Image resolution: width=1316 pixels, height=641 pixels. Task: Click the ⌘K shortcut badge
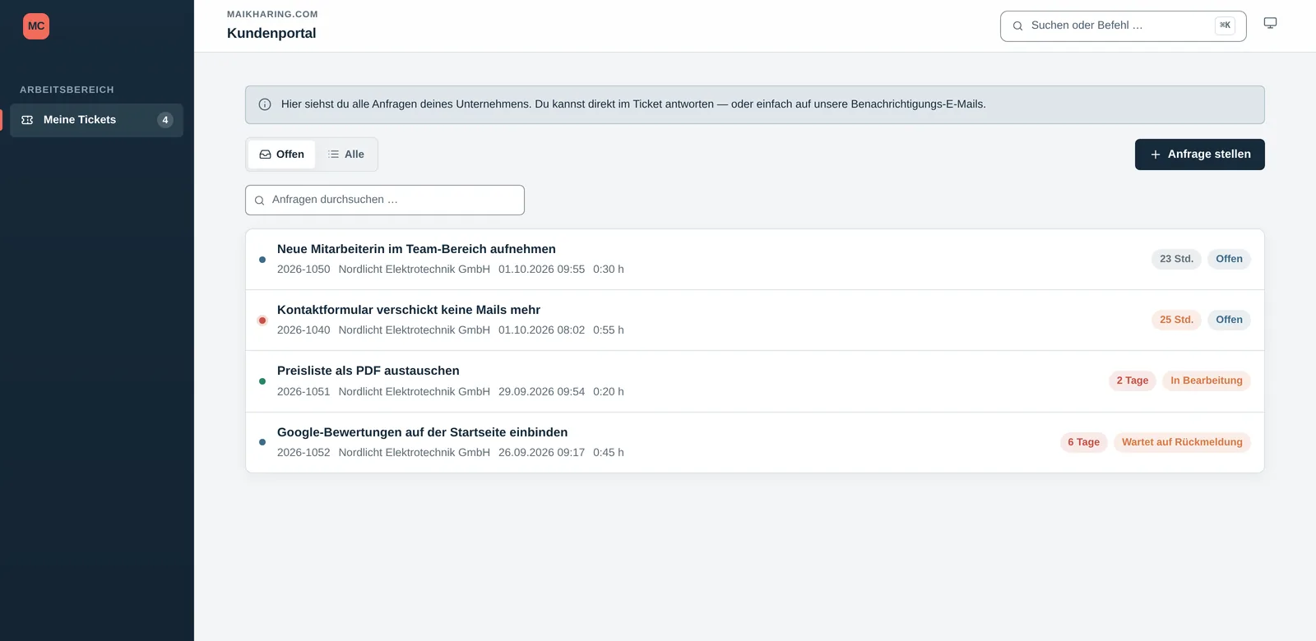pyautogui.click(x=1225, y=25)
